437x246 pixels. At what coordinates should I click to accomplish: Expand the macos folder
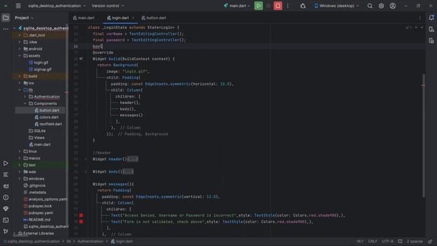pos(20,158)
